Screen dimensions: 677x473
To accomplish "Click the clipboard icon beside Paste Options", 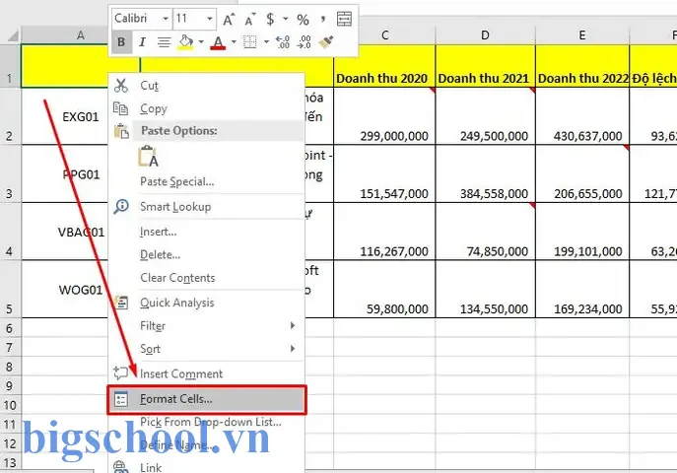I will pos(121,131).
